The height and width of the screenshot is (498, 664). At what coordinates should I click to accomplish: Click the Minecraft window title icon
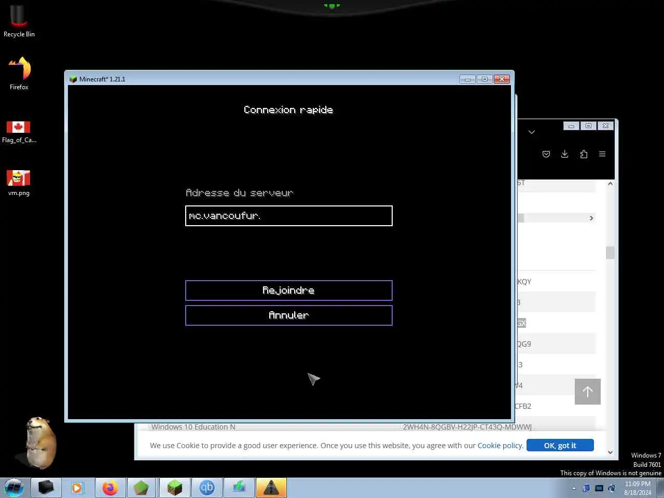click(73, 79)
